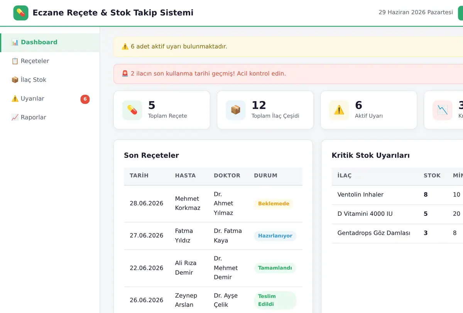Screen dimensions: 463x313
Task: Click doctor Dr. Ayşe Çelik
Action: pos(226,300)
